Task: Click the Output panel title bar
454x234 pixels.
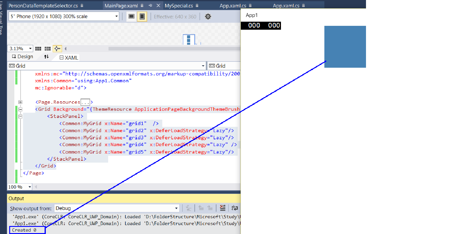Action: [x=124, y=198]
